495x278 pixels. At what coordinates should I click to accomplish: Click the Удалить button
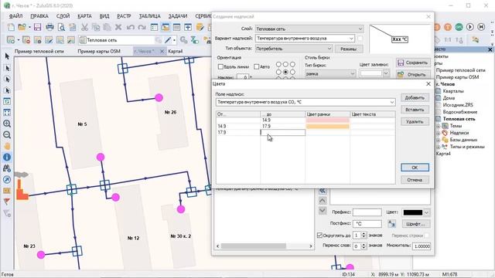click(415, 122)
